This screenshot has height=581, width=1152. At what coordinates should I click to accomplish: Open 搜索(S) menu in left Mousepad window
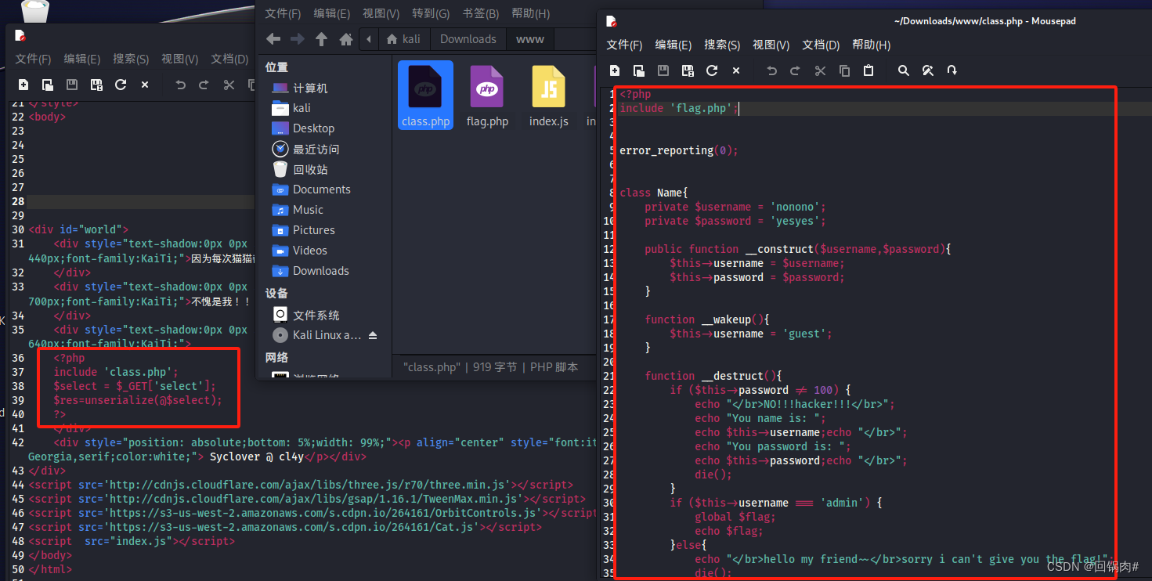[x=131, y=59]
